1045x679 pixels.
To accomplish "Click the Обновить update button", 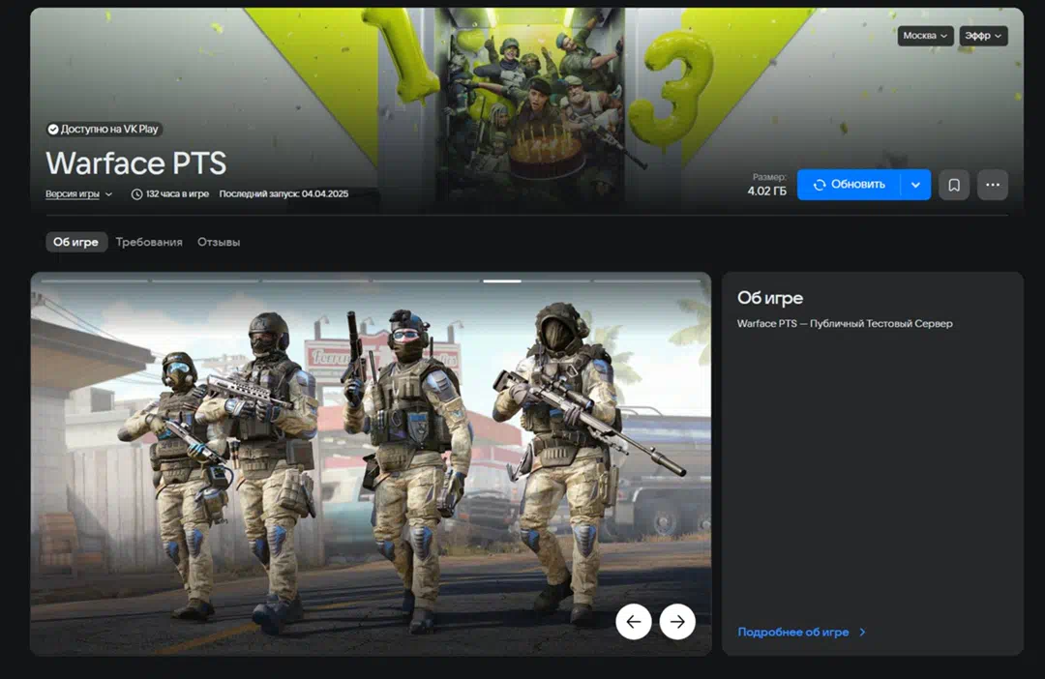I will 850,185.
